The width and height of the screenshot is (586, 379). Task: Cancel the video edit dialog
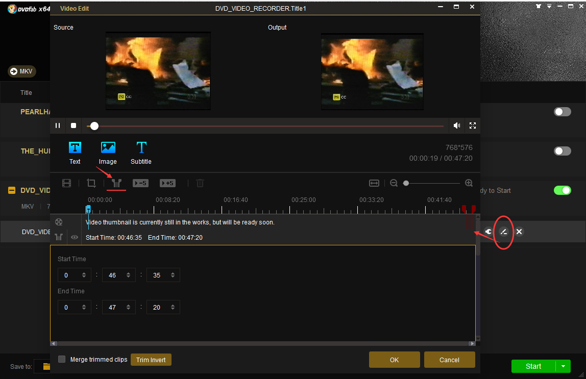pyautogui.click(x=449, y=360)
